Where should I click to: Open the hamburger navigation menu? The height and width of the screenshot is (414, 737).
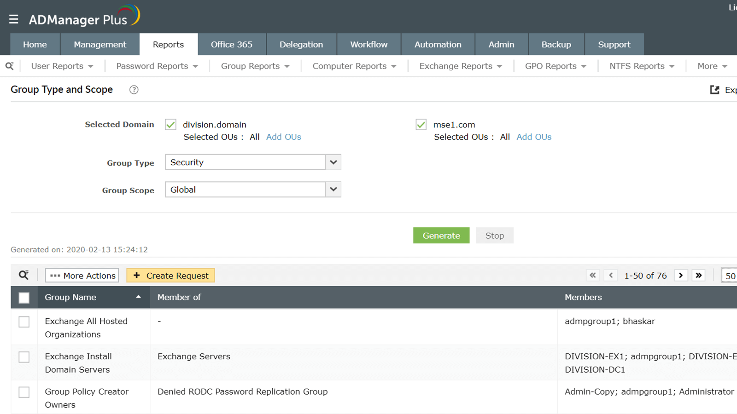point(14,19)
